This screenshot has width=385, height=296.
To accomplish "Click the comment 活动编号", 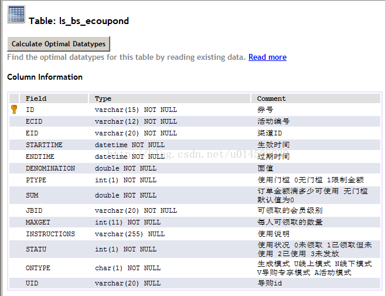I will click(x=273, y=121).
